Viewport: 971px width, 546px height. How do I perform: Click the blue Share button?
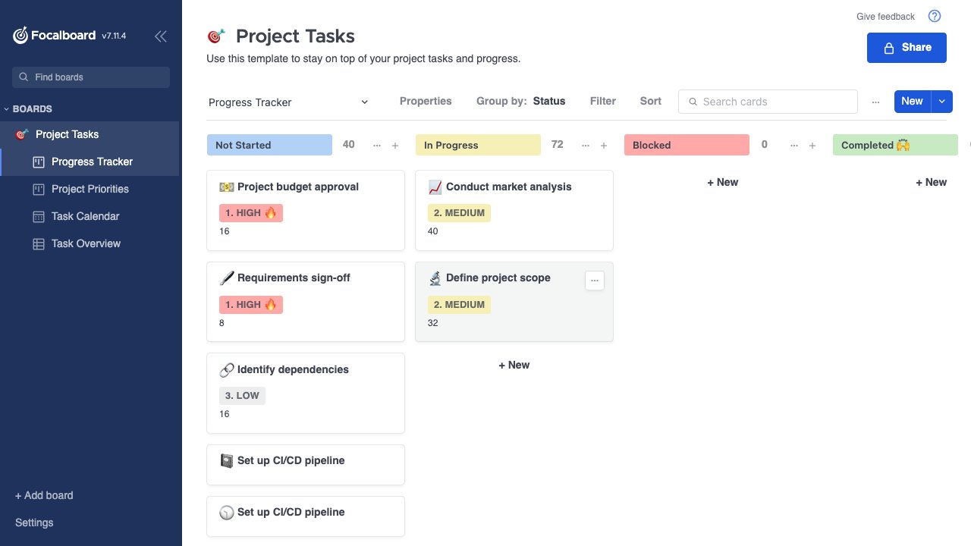(x=907, y=48)
